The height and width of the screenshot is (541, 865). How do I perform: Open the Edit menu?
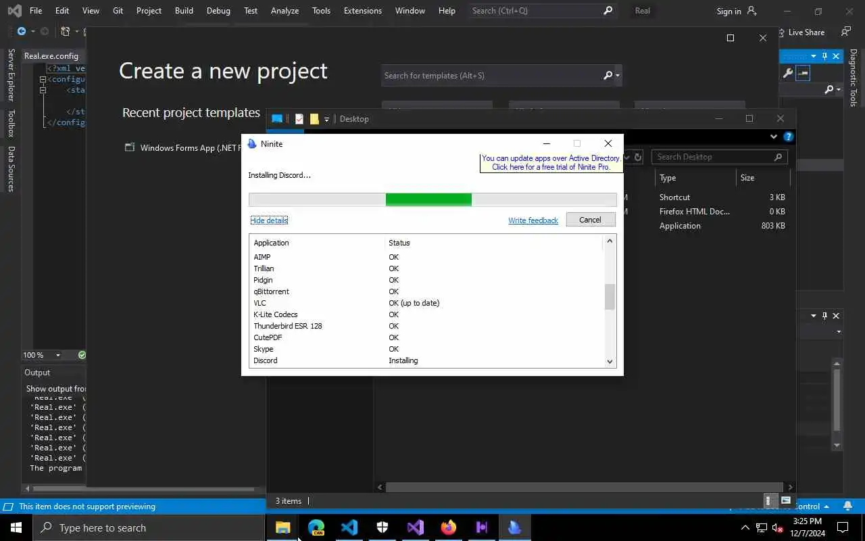(x=62, y=11)
